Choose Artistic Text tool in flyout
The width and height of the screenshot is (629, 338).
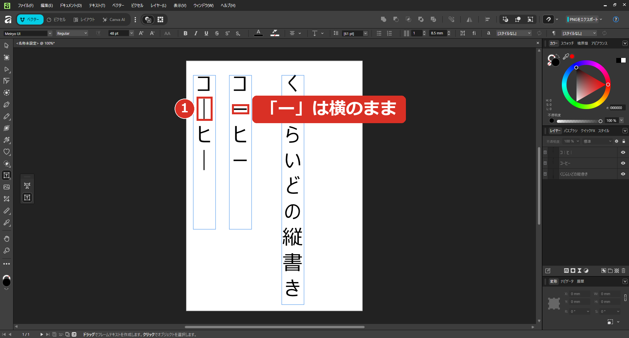click(x=27, y=186)
